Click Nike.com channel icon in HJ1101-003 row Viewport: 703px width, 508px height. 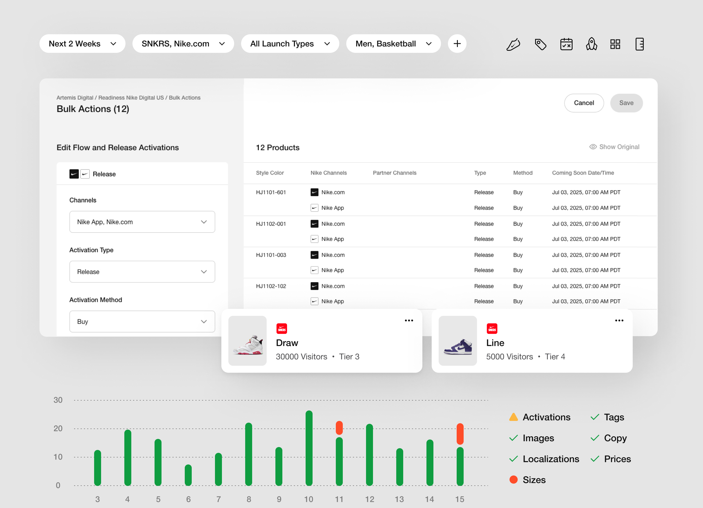314,255
